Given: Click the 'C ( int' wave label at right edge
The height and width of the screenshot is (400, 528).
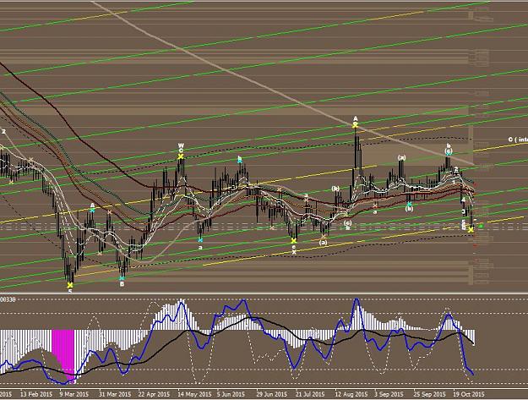Looking at the screenshot, I should click(518, 140).
